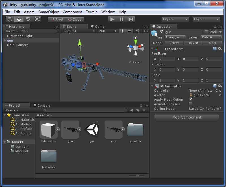Toggle scene lighting sun icon
Viewport: 226px width, 187px height.
click(122, 31)
